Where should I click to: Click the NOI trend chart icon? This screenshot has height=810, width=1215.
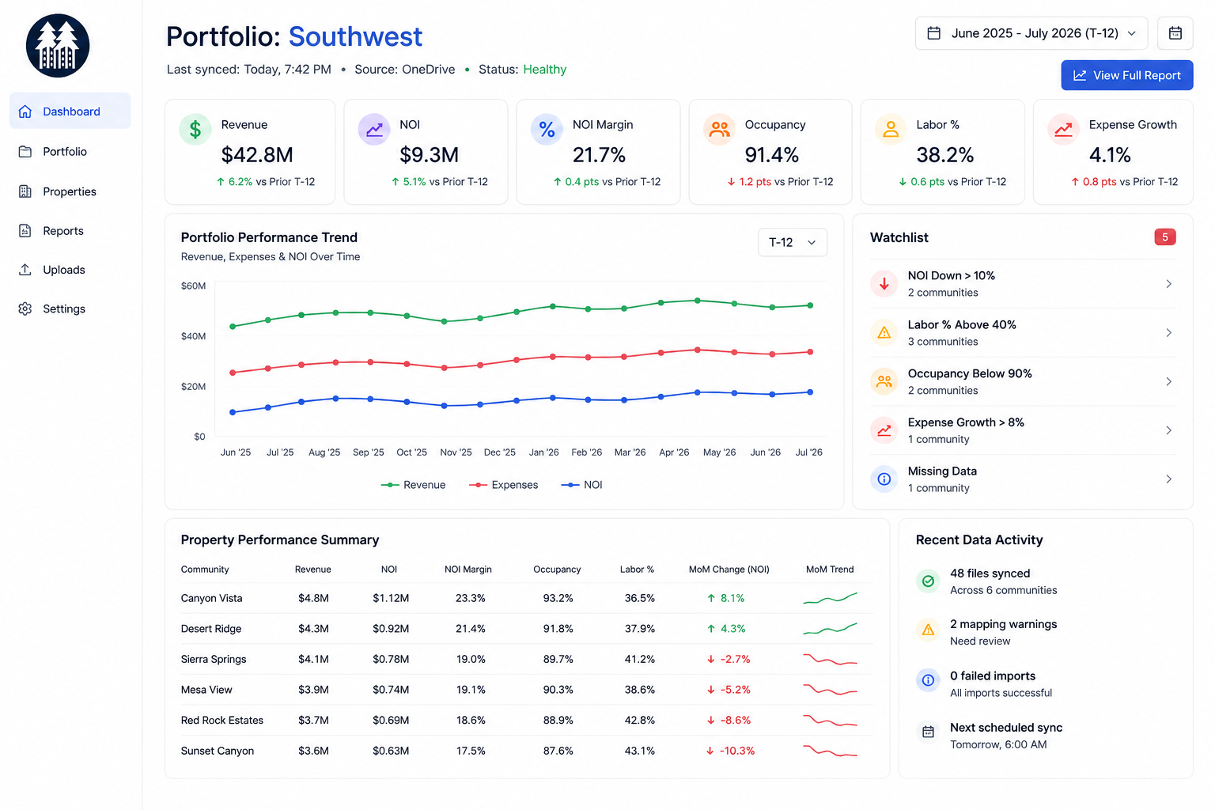[x=374, y=129]
